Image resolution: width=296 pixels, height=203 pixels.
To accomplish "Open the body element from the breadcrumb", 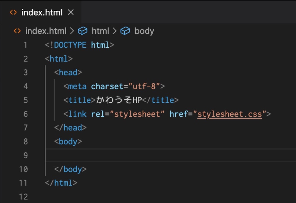I will [x=144, y=31].
